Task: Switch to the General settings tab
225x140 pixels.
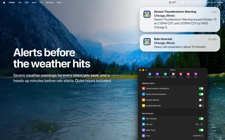Action: tap(173, 75)
